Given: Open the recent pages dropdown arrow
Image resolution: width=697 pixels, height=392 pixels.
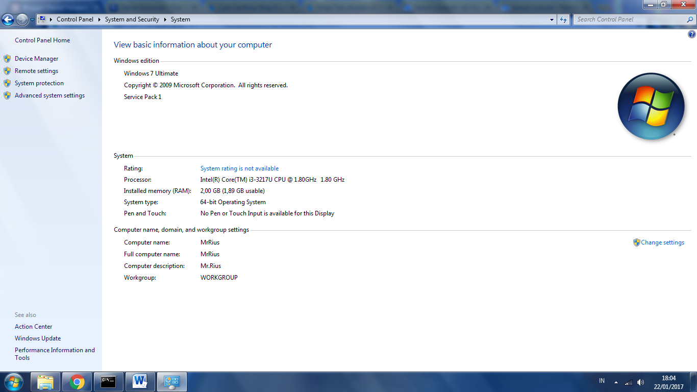Looking at the screenshot, I should point(32,20).
